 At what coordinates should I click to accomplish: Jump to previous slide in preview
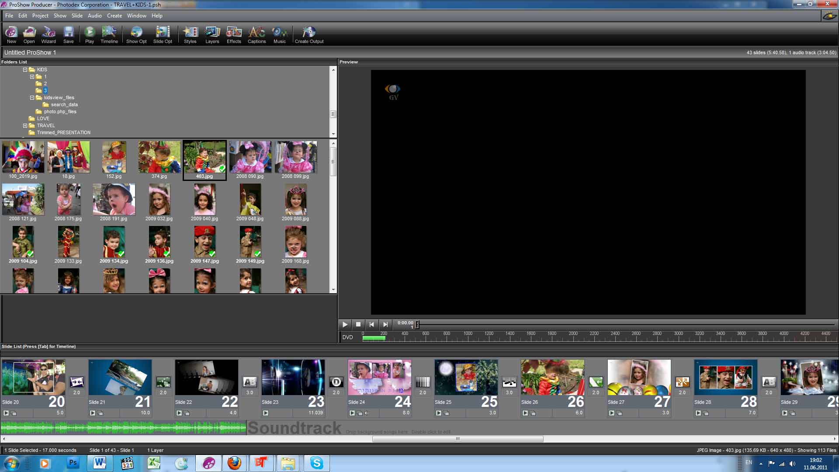click(x=371, y=324)
